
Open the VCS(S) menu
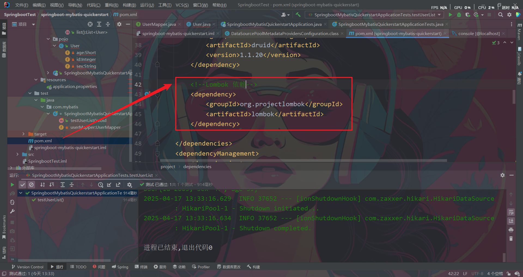click(182, 5)
